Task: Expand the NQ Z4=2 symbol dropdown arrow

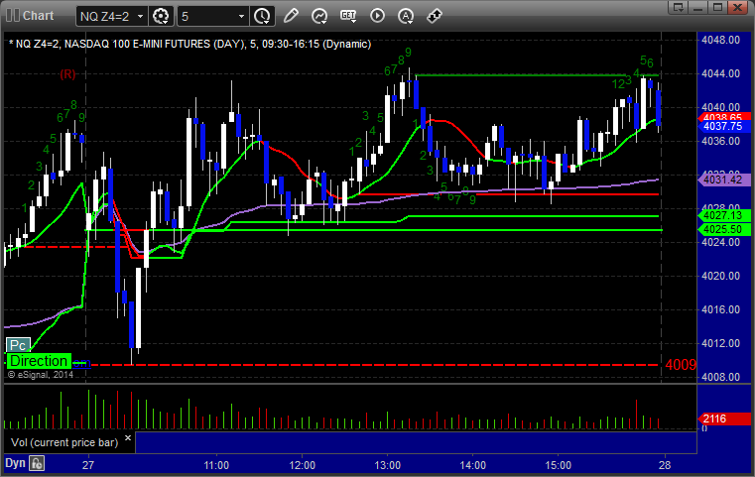Action: tap(140, 17)
